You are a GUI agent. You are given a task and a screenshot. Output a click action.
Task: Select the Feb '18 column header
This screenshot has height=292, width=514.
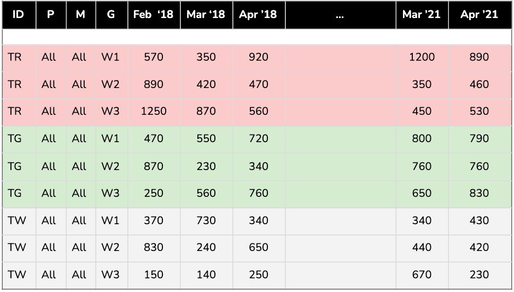(x=153, y=15)
